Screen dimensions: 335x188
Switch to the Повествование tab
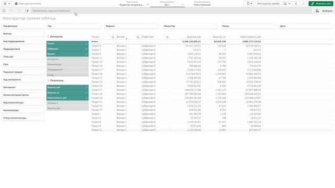click(x=202, y=4)
